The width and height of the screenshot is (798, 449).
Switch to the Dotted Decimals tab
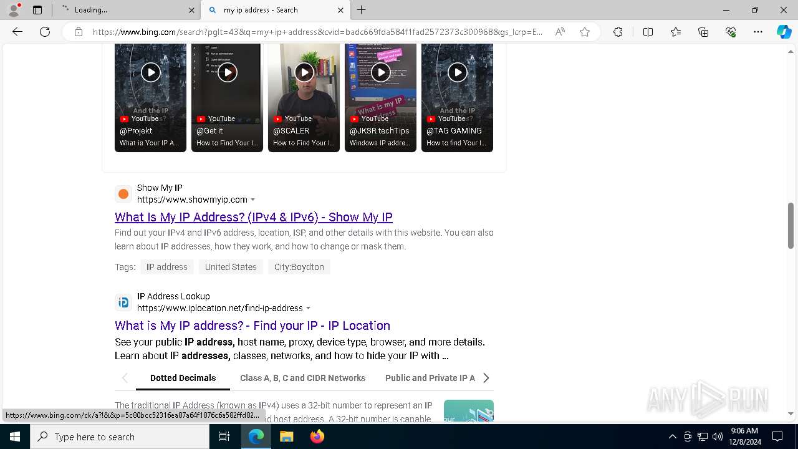pyautogui.click(x=183, y=378)
